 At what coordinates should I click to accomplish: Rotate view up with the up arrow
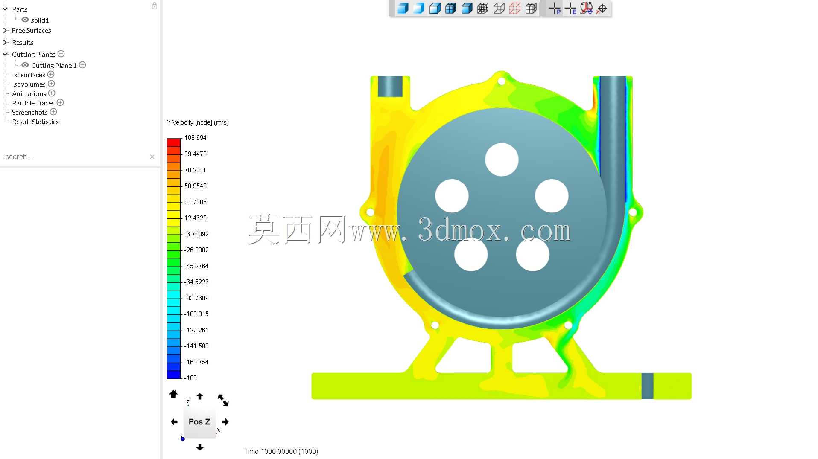click(x=200, y=396)
